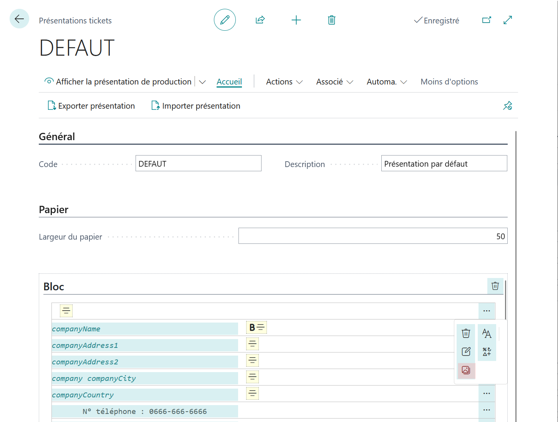The image size is (558, 422).
Task: Click the pencil edit icon
Action: point(225,20)
